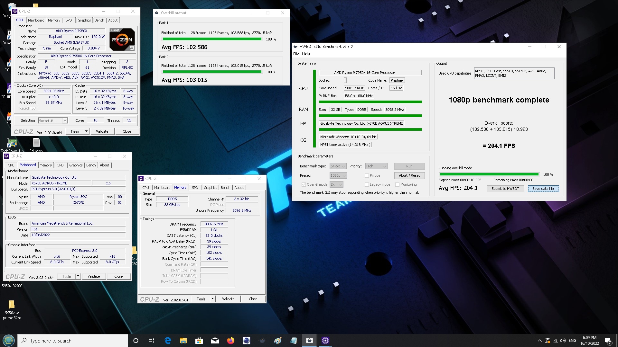Click Close in CPU-Z Memory window

[x=253, y=299]
